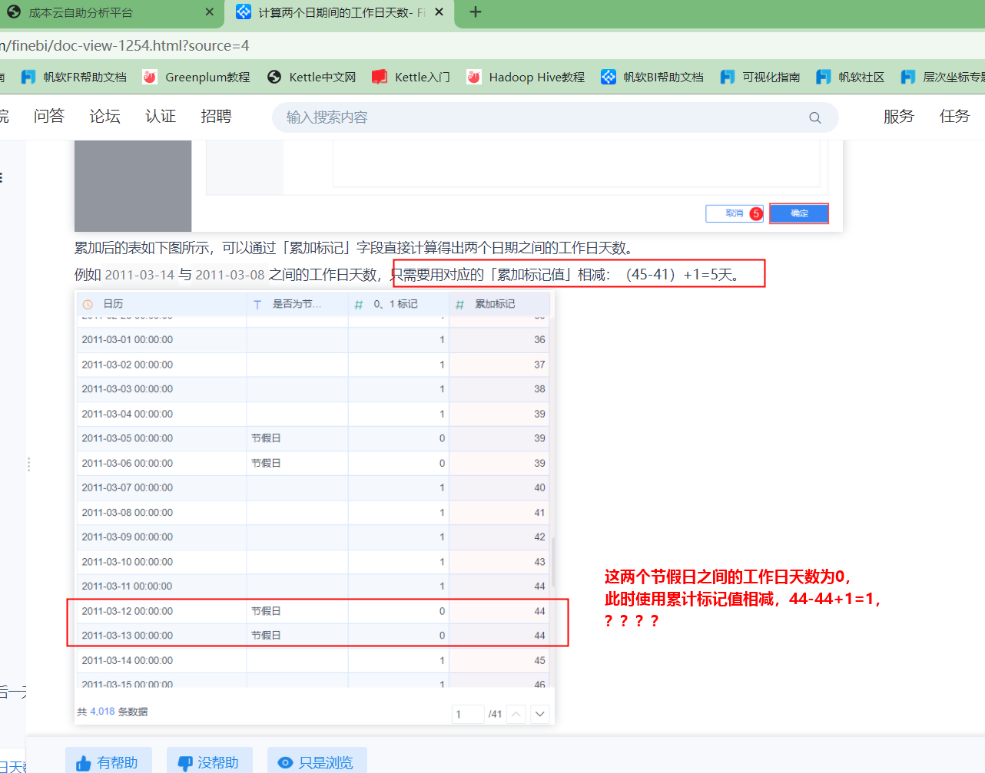The height and width of the screenshot is (773, 985).
Task: Click the address bar URL
Action: 124,45
